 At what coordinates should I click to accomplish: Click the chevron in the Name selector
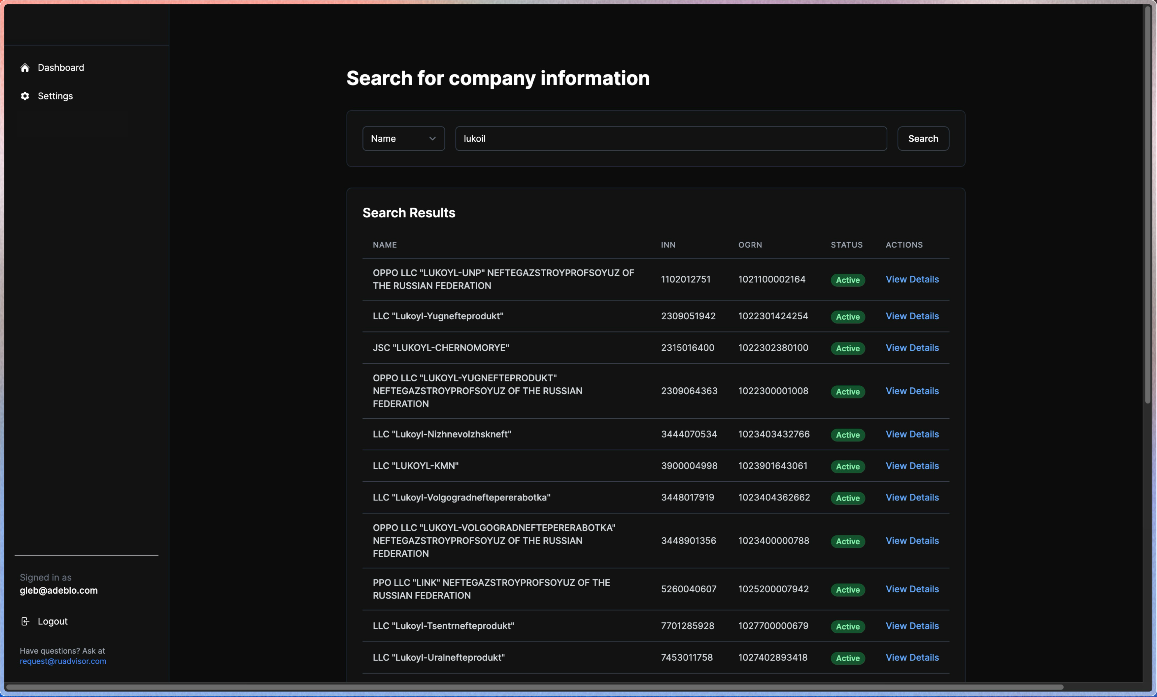pos(432,139)
